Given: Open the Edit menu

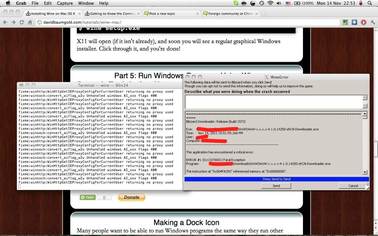Looking at the screenshot, I should click(x=48, y=3).
